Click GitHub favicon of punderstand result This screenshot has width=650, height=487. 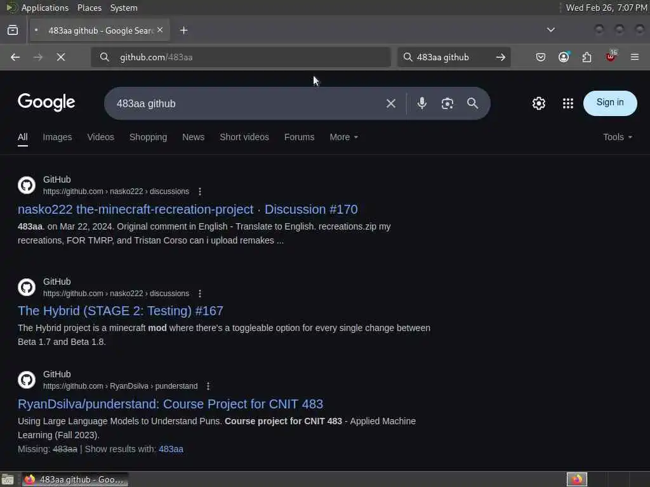[x=27, y=380]
